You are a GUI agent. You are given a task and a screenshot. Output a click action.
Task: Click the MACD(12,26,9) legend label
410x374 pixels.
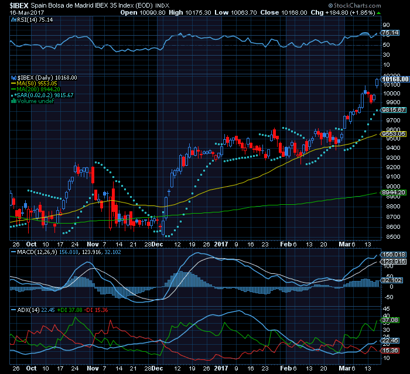(x=35, y=252)
